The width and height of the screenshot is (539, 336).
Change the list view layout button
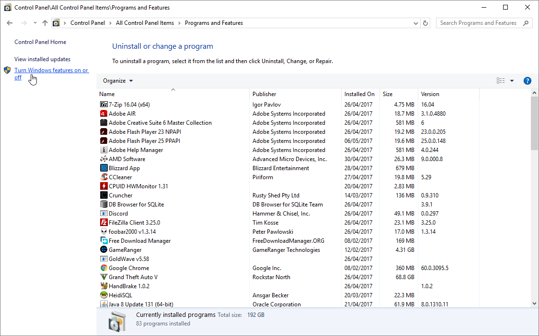coord(501,81)
